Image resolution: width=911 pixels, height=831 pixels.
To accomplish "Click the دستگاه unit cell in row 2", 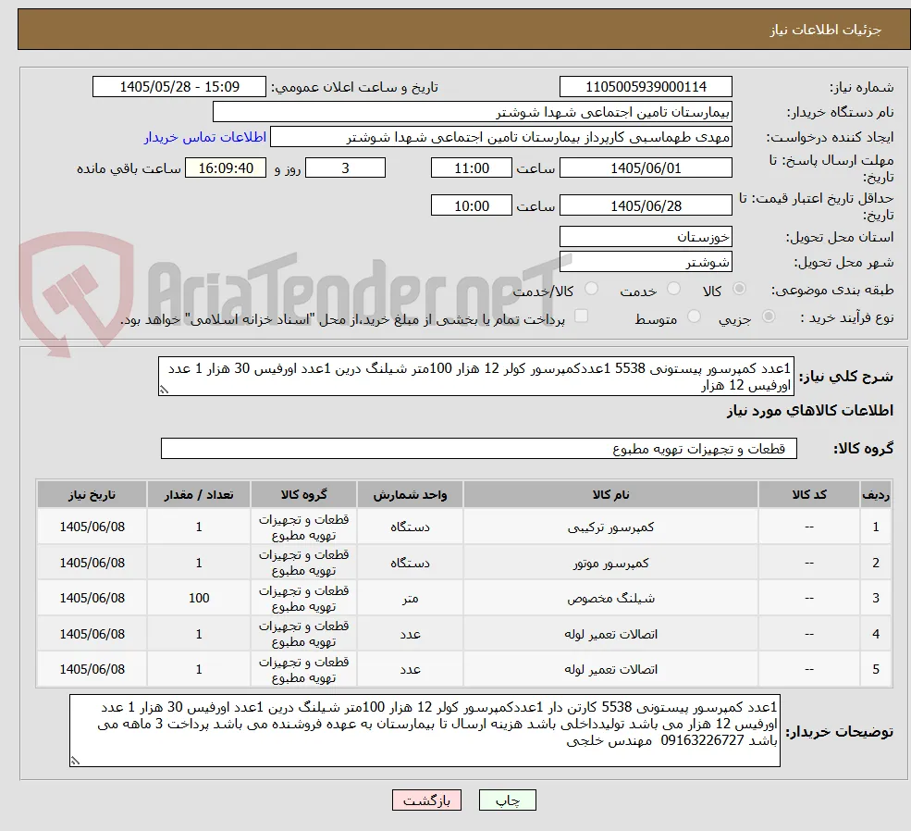I will click(x=410, y=563).
